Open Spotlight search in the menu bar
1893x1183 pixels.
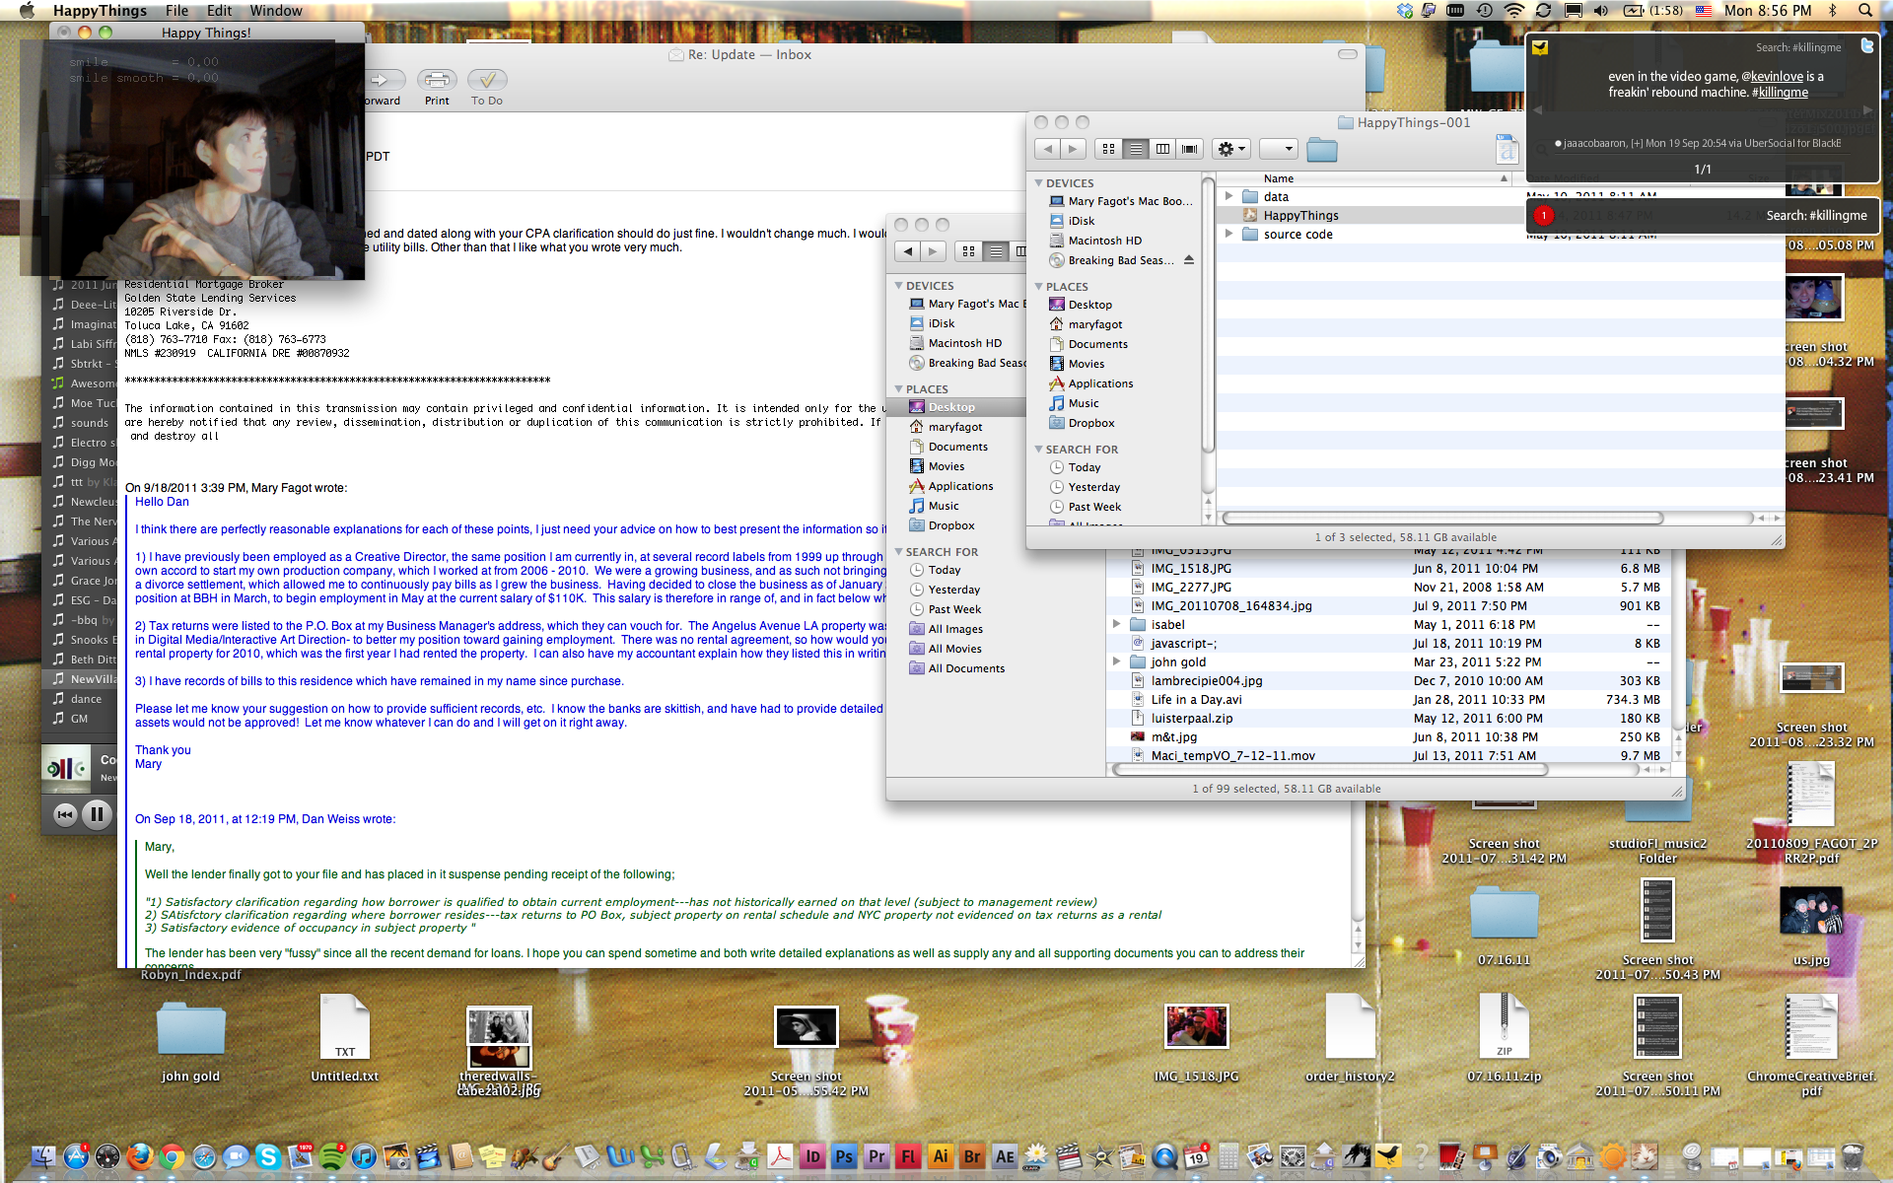1865,11
